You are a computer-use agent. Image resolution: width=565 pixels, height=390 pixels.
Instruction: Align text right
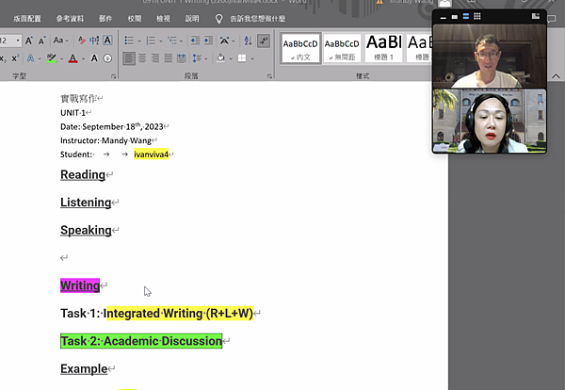click(155, 58)
